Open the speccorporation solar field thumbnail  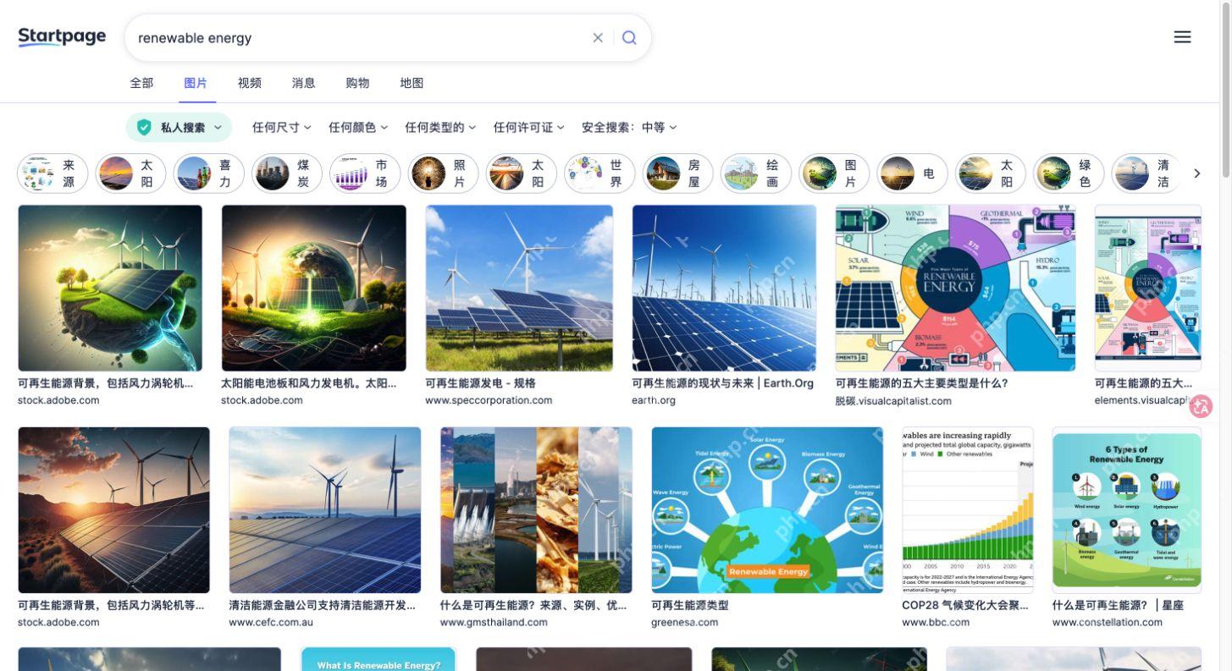tap(519, 288)
